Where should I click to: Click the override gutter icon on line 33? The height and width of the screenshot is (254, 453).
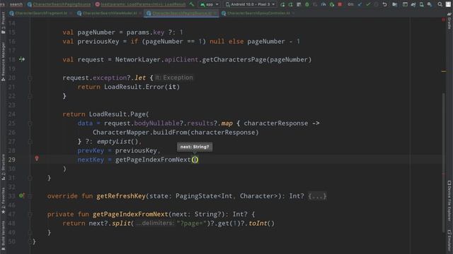pyautogui.click(x=22, y=196)
